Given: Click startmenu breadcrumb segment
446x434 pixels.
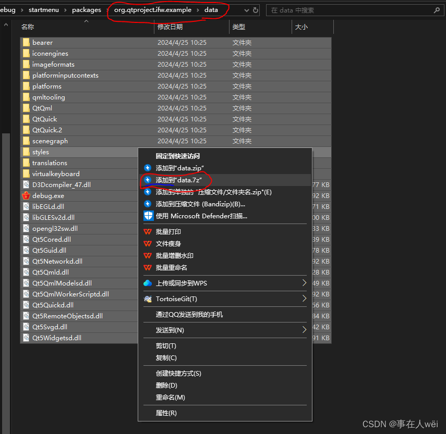Looking at the screenshot, I should click(43, 10).
